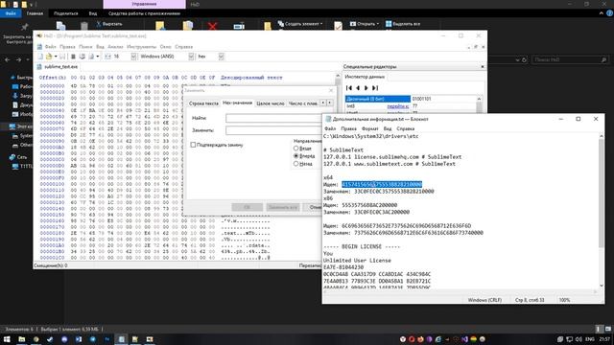Select the Назад direction radio button
This screenshot has width=614, height=345.
click(296, 164)
